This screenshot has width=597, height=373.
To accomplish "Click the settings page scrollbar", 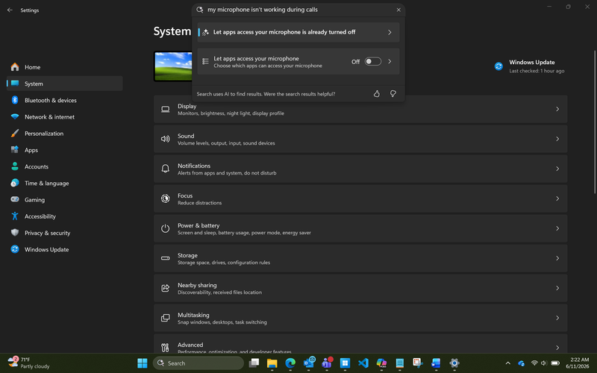I will click(595, 122).
